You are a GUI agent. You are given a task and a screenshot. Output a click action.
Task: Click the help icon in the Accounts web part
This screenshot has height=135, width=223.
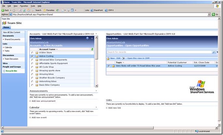click(x=87, y=38)
